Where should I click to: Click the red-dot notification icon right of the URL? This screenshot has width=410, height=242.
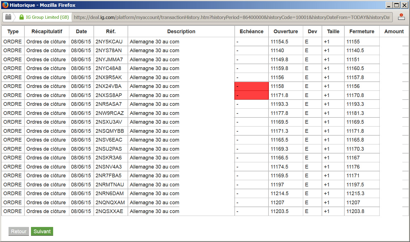click(401, 17)
